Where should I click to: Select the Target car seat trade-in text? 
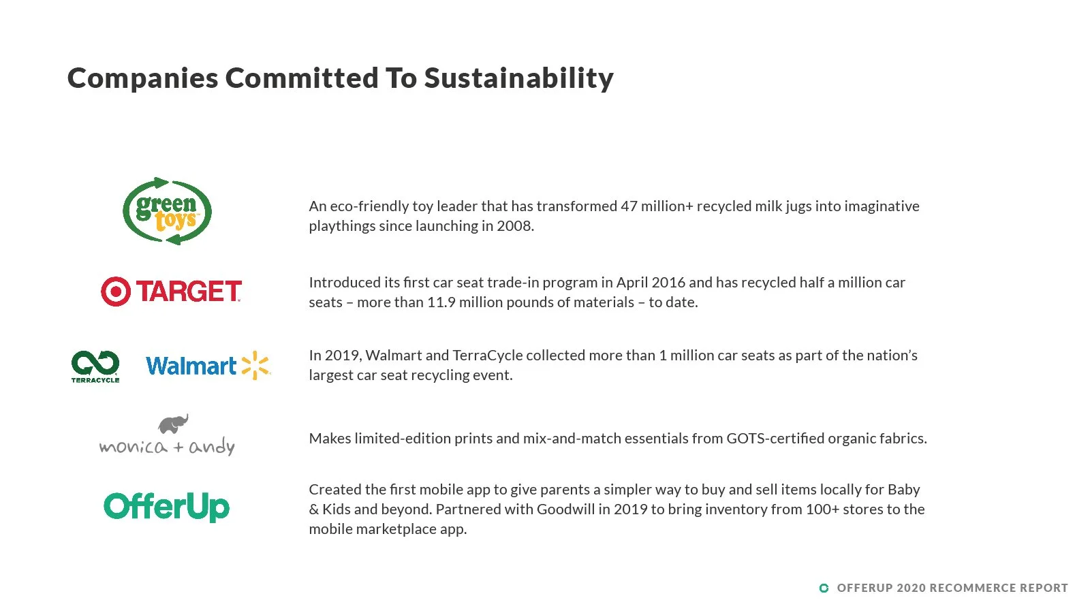[607, 292]
